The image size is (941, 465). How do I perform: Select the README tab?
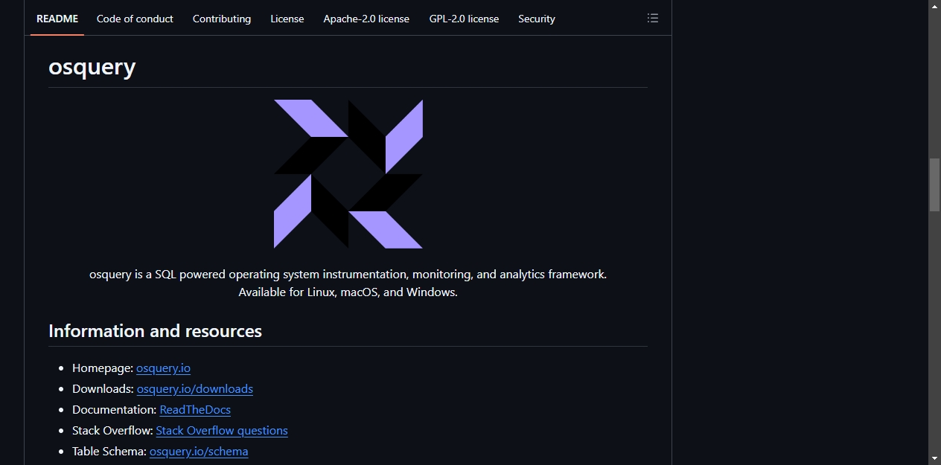57,19
